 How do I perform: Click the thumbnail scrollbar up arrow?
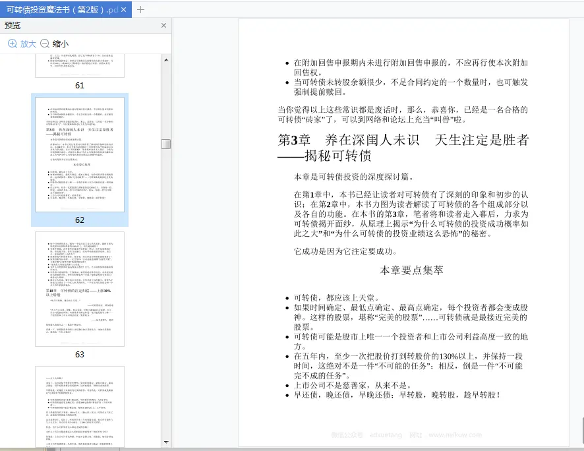coord(166,59)
